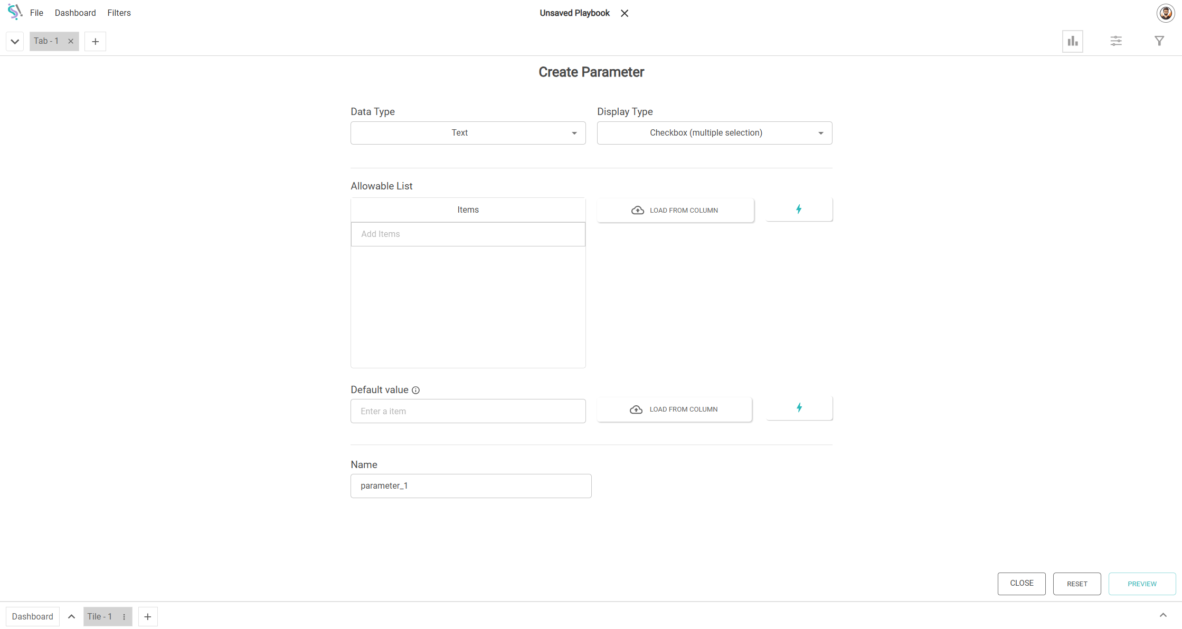Click lightning bolt button beside Allowable List
The image size is (1182, 629).
(x=799, y=209)
